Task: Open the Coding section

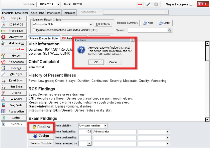Action: pyautogui.click(x=14, y=118)
